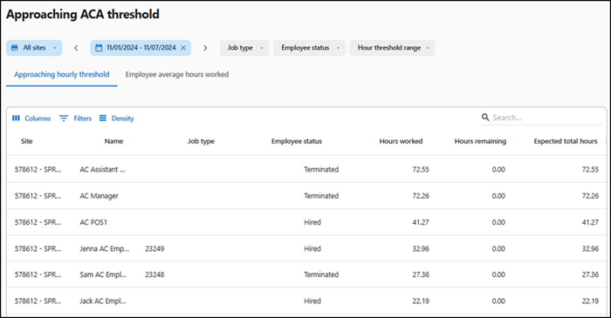Click Terminated status in AC Manager row
Image resolution: width=611 pixels, height=318 pixels.
click(321, 196)
